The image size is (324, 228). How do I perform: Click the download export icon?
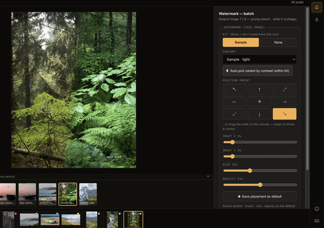click(317, 19)
